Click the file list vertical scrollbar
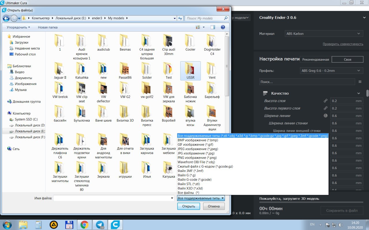 point(227,66)
